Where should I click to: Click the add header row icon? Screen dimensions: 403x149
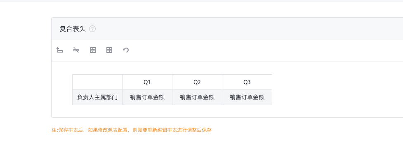(x=60, y=50)
